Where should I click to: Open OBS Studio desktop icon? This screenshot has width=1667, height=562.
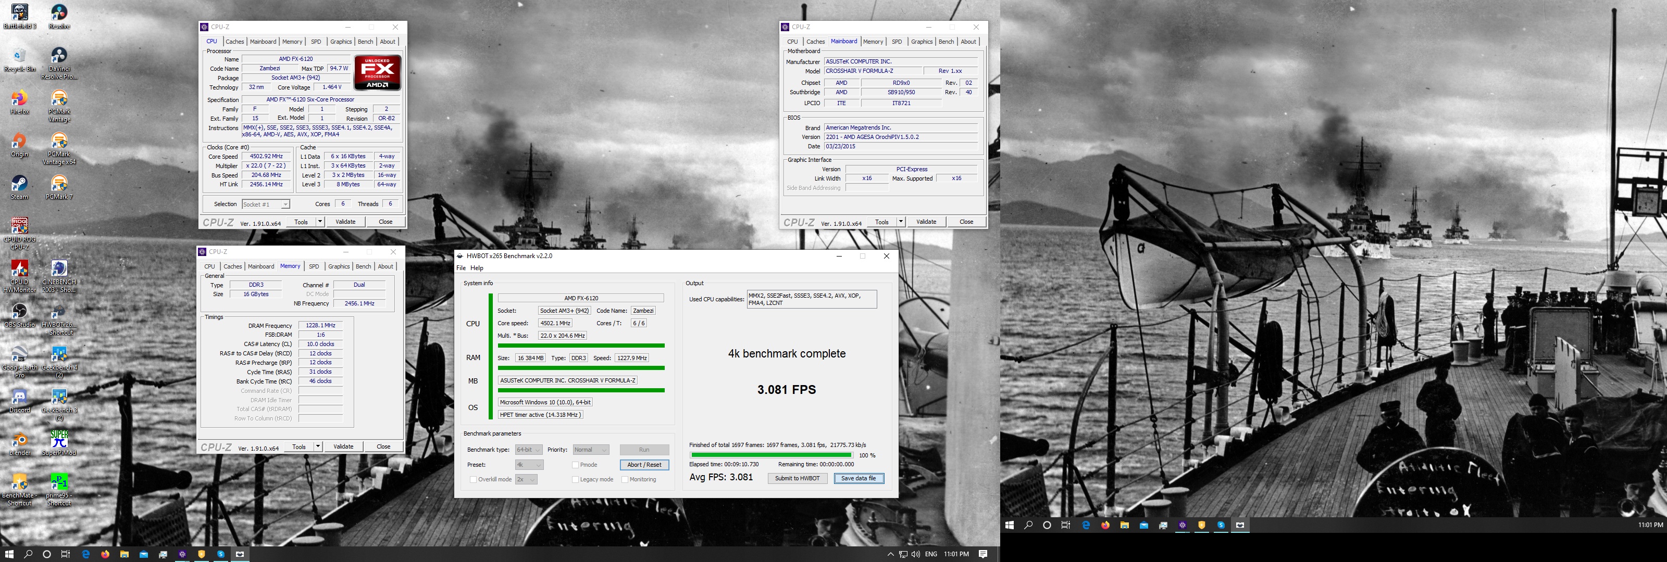pos(19,315)
